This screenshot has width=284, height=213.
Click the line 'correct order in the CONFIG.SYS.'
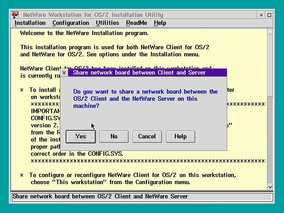coord(77,154)
